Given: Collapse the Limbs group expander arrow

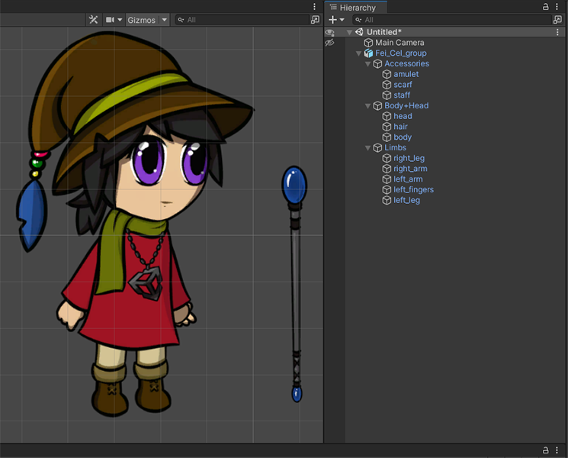Looking at the screenshot, I should click(368, 148).
